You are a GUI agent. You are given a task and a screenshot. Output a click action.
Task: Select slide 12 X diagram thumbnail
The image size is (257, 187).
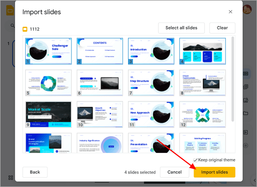click(203, 114)
